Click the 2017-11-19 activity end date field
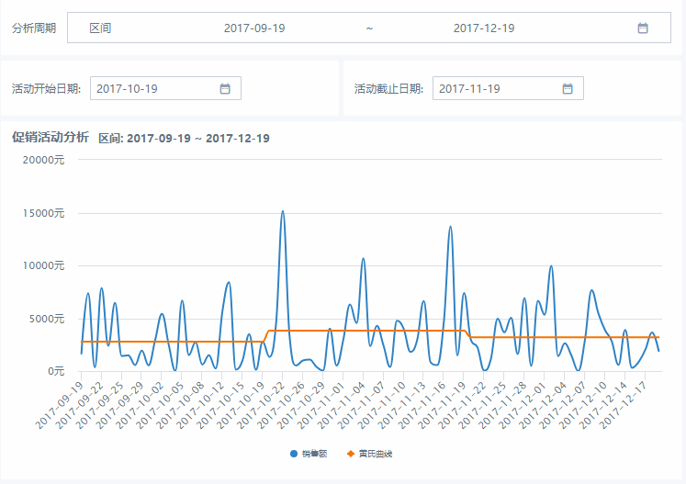The height and width of the screenshot is (484, 686). click(x=508, y=88)
